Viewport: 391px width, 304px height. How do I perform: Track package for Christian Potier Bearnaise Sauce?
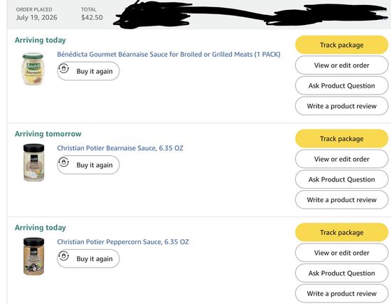[342, 139]
